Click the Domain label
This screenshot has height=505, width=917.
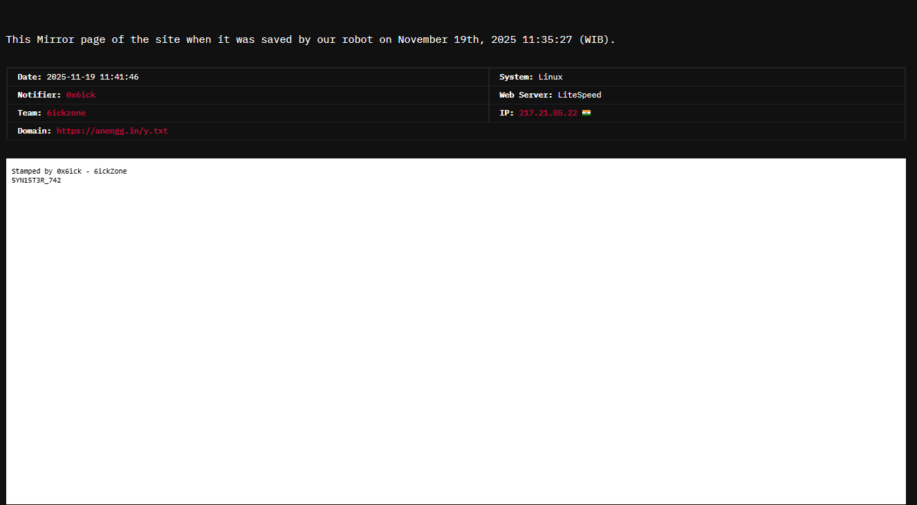point(34,131)
